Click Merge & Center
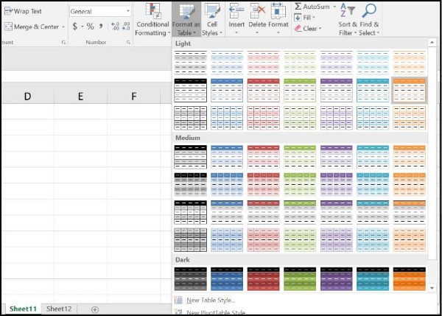The width and height of the screenshot is (442, 316). click(31, 27)
